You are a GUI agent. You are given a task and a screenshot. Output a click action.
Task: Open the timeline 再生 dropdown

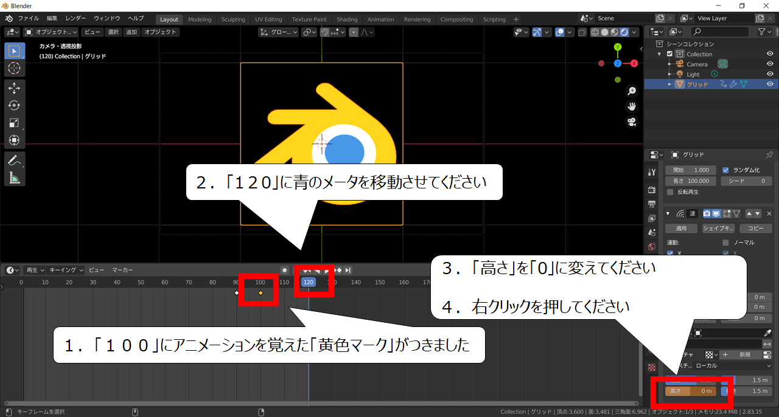[x=34, y=270]
